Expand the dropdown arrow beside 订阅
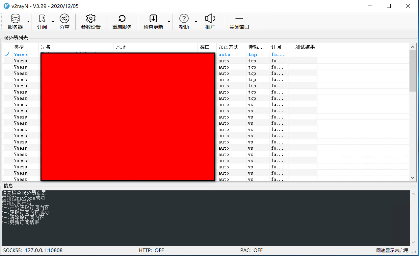Screen dimensions: 419x256 click(53, 22)
